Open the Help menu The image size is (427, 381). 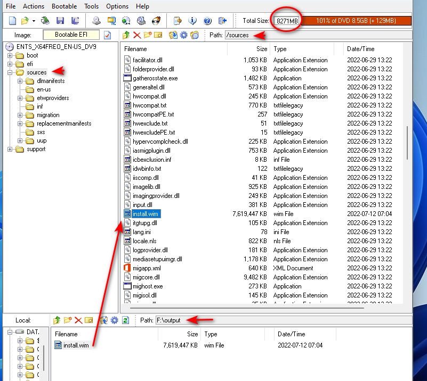(142, 6)
